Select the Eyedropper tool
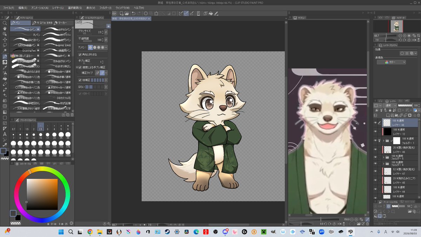The width and height of the screenshot is (421, 237). pos(5,68)
